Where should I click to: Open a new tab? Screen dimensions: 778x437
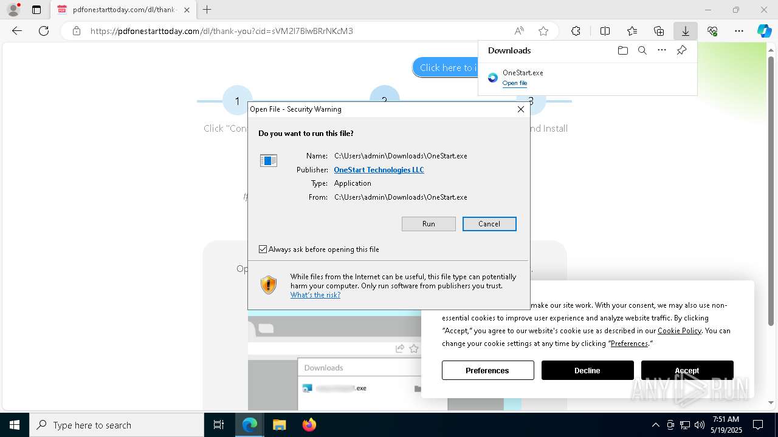pos(207,10)
